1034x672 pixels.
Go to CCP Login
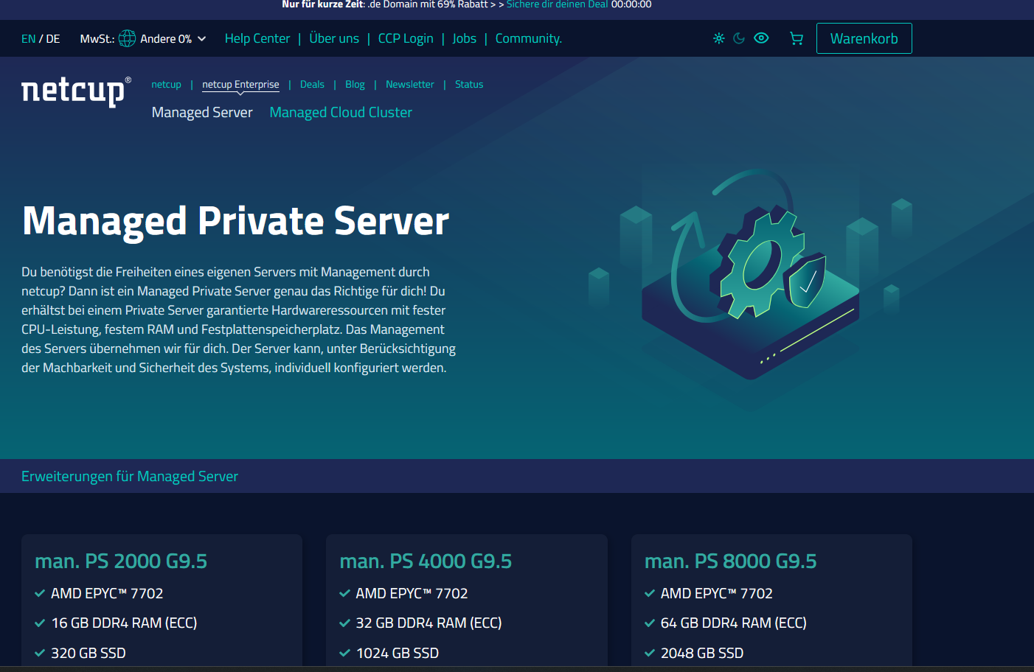405,38
